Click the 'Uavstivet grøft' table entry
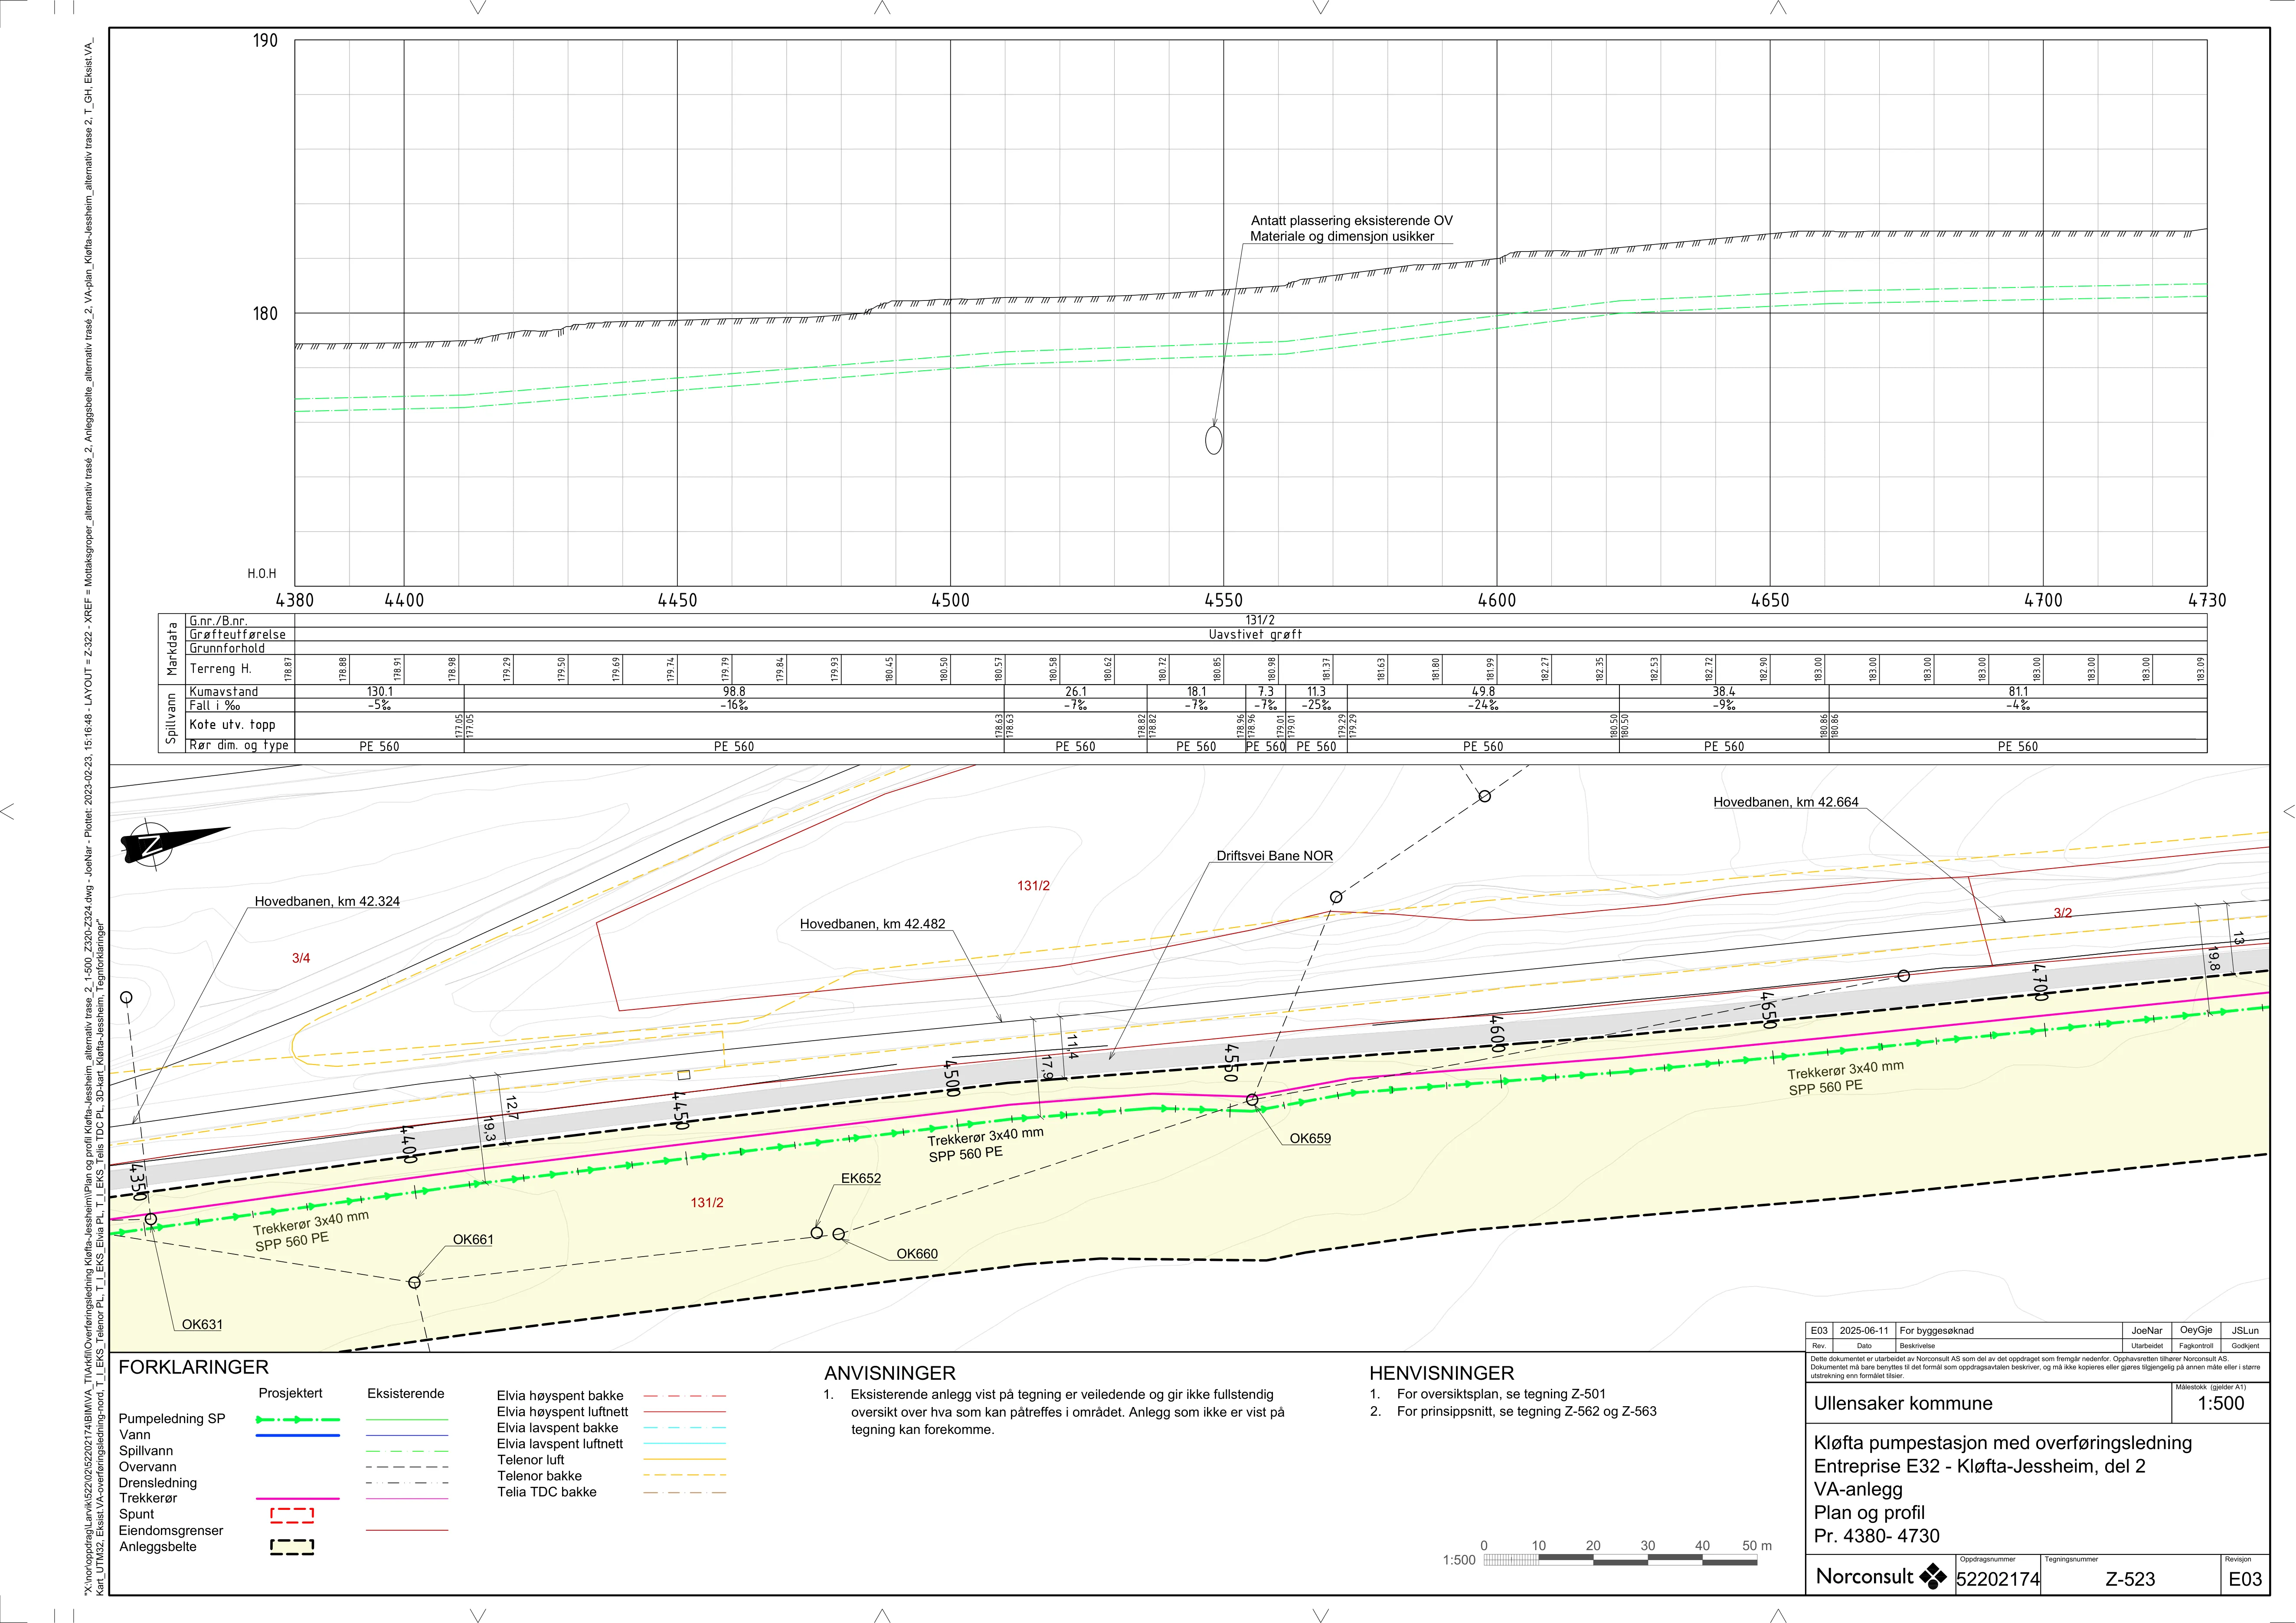 click(x=1255, y=634)
